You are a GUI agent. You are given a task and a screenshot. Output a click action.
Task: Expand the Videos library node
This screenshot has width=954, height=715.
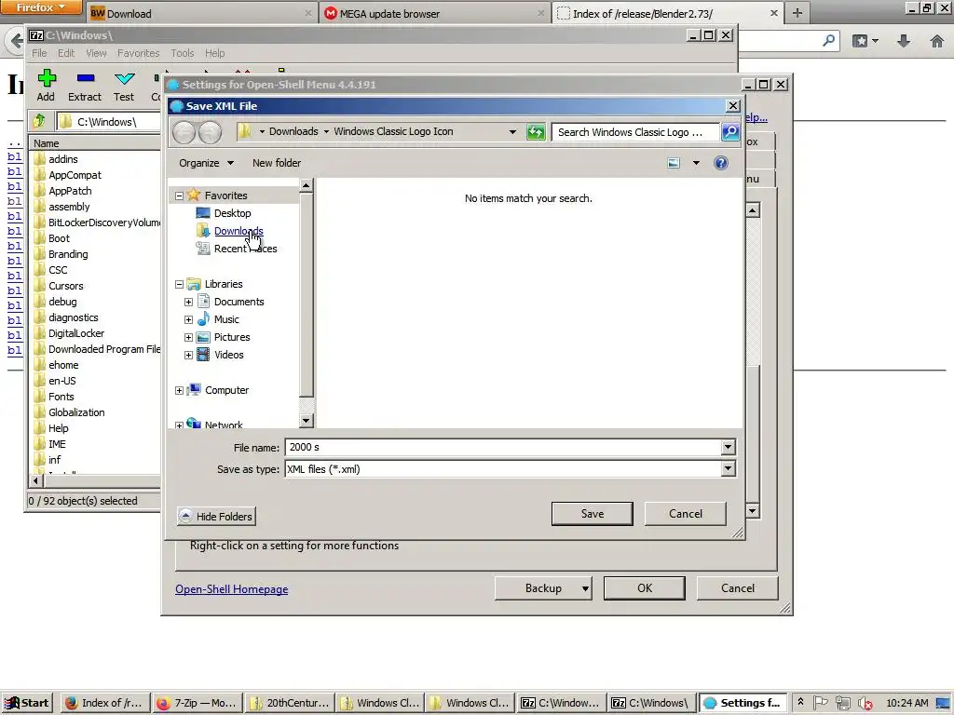[188, 355]
